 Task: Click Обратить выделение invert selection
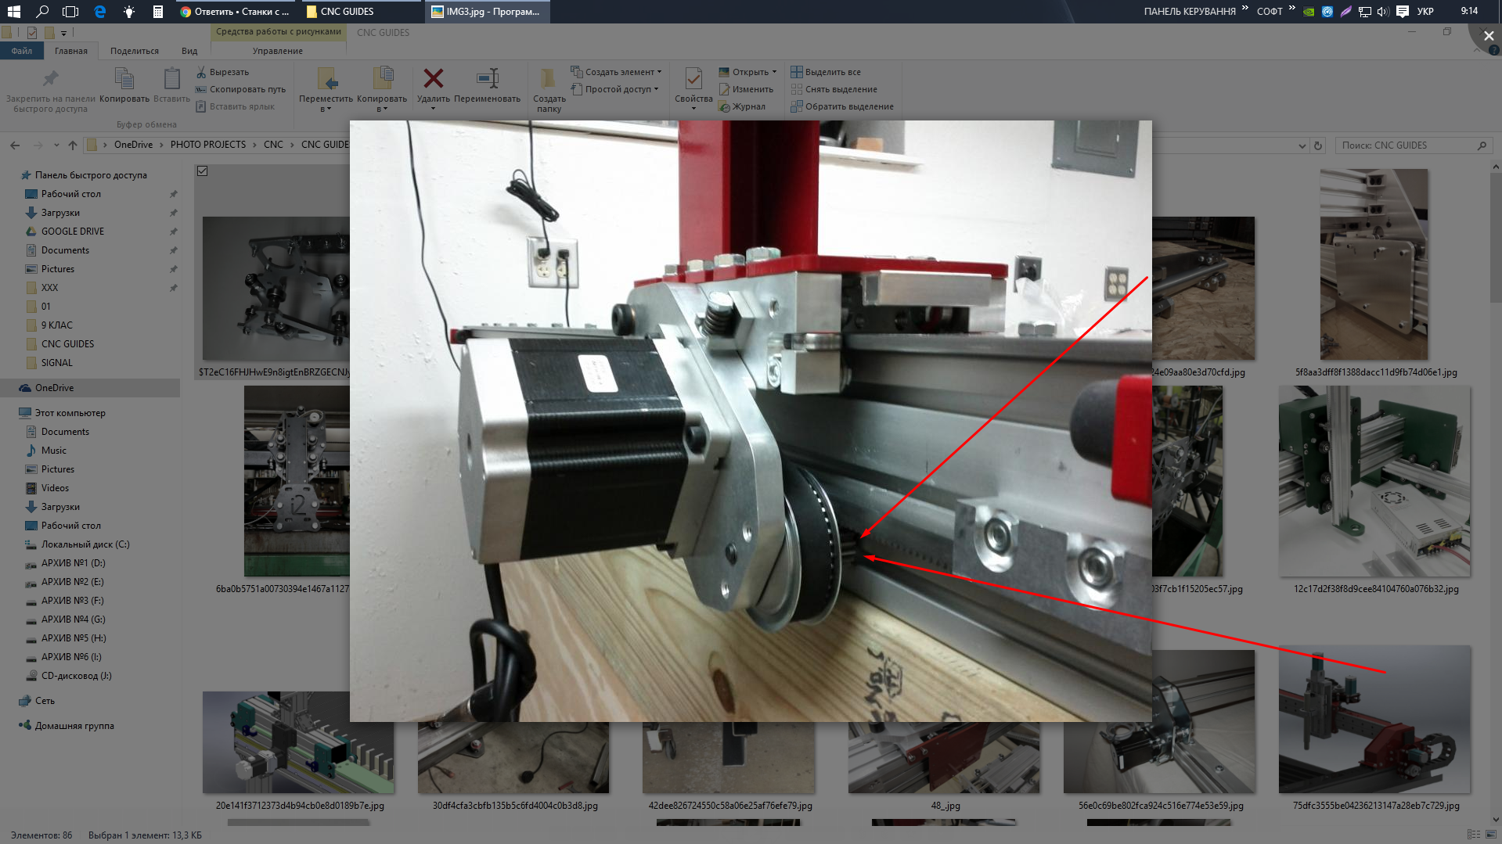(842, 106)
